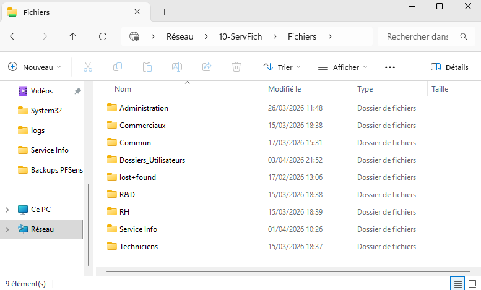Select Service Info in the file list
The image size is (481, 290).
pyautogui.click(x=138, y=229)
